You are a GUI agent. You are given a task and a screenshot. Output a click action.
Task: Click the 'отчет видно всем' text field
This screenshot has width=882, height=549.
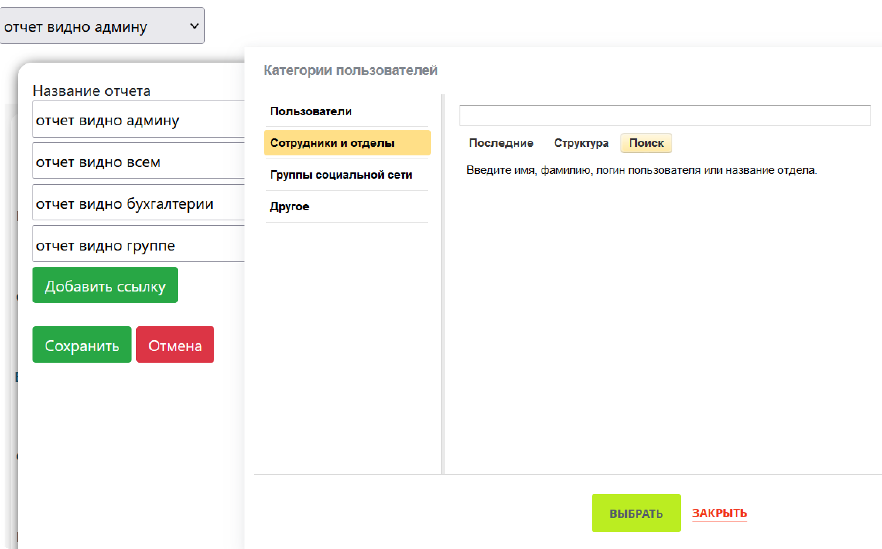(x=139, y=161)
